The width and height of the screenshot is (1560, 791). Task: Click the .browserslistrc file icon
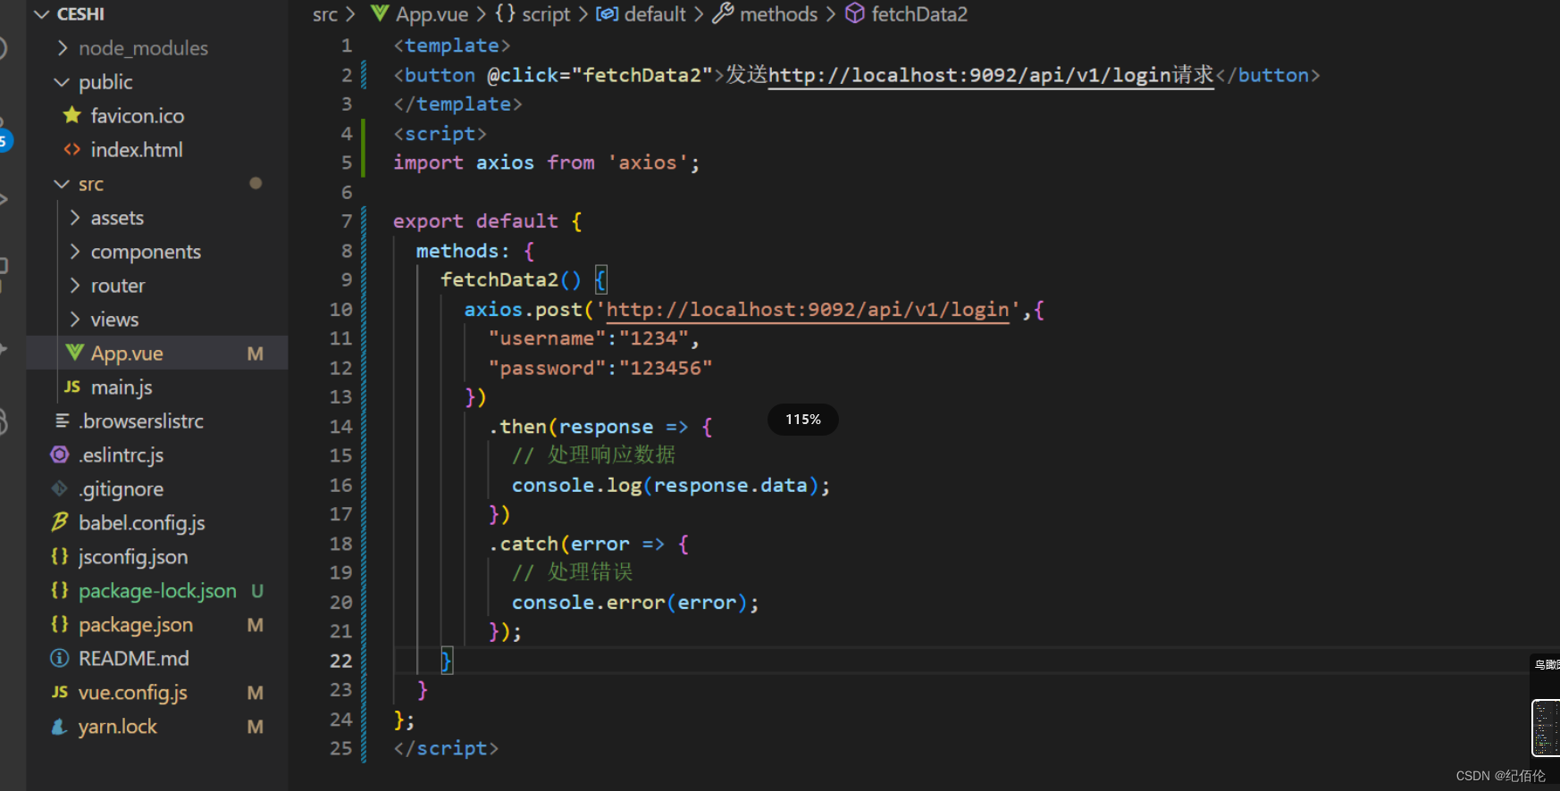pyautogui.click(x=63, y=420)
